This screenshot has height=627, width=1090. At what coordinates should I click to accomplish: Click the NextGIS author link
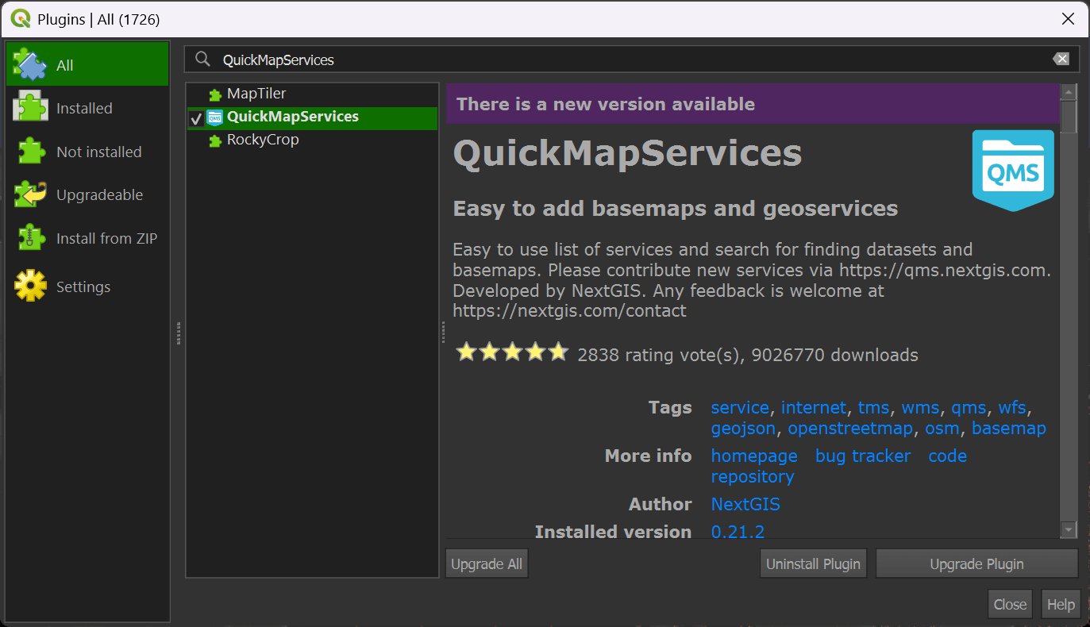745,504
